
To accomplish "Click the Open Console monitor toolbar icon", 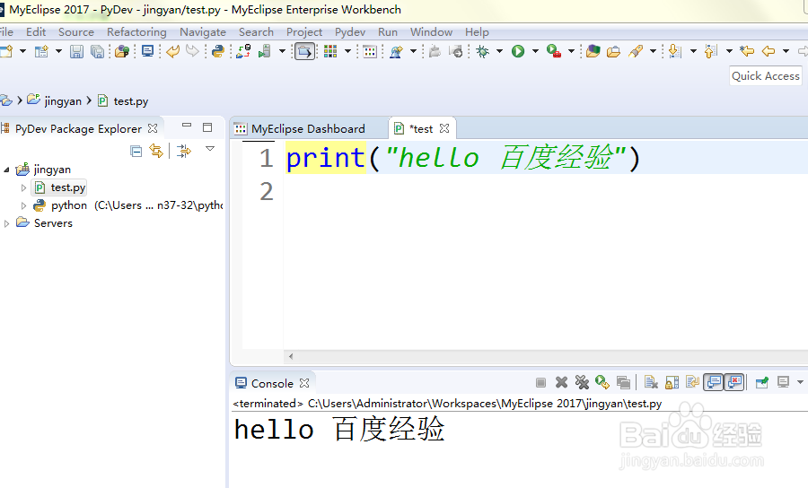I will (x=148, y=51).
